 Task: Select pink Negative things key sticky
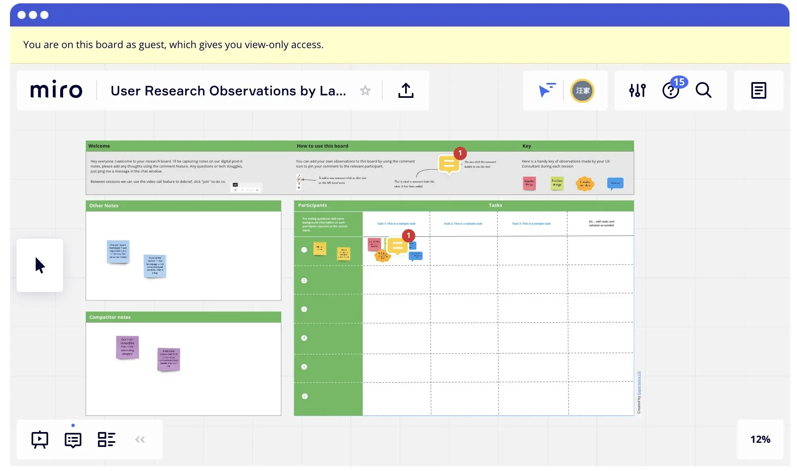(x=529, y=183)
